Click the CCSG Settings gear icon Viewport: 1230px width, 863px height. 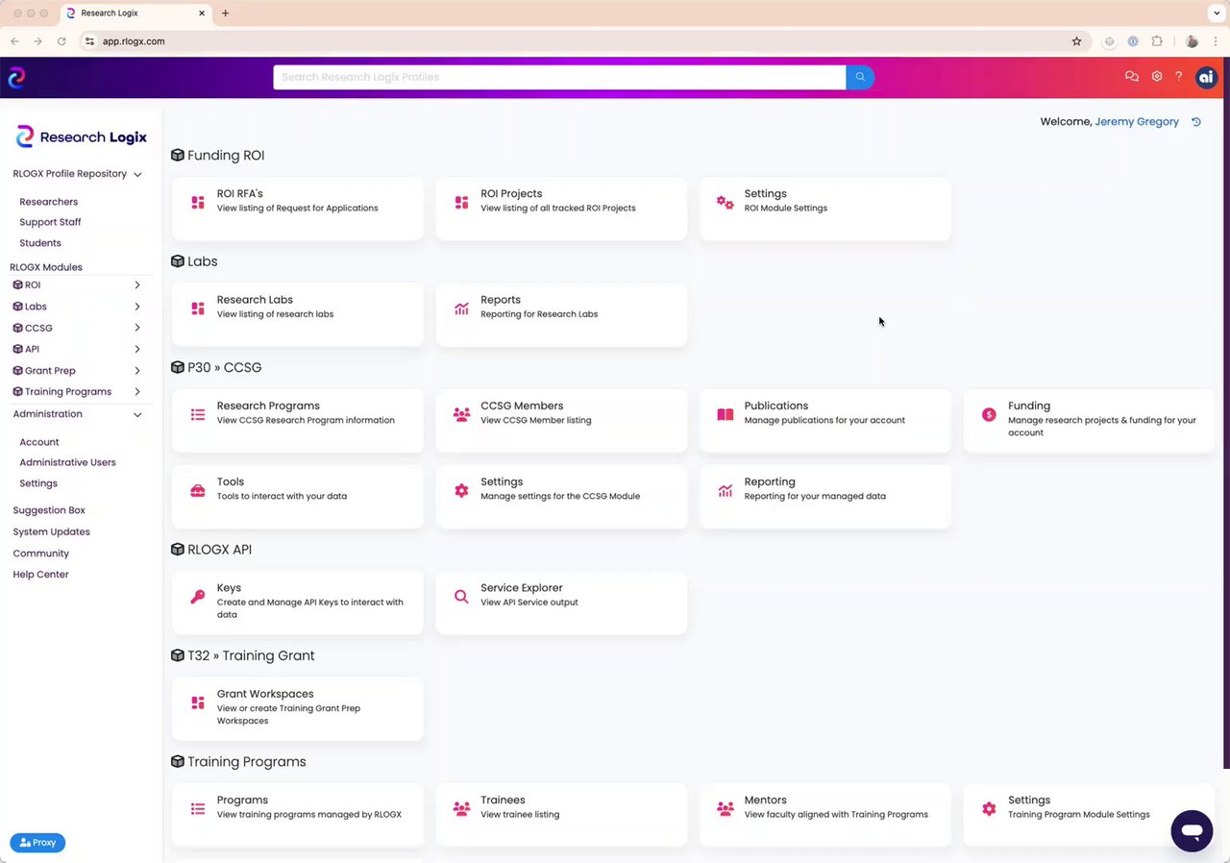461,491
